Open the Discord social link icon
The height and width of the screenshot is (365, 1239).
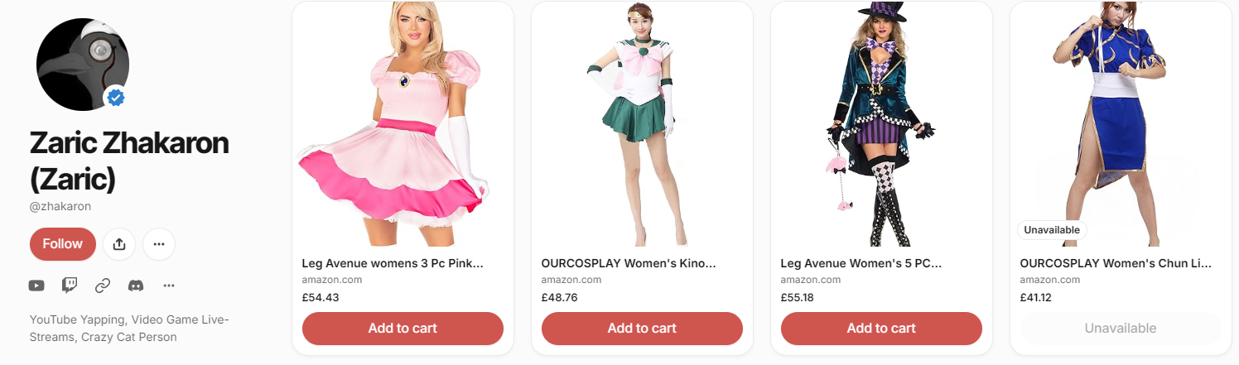(136, 286)
